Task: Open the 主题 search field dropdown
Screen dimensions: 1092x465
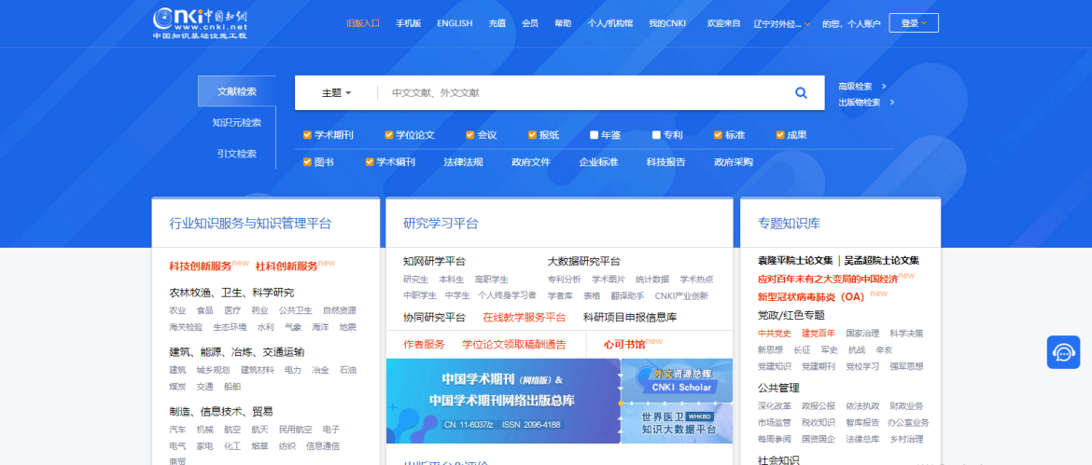Action: 336,93
